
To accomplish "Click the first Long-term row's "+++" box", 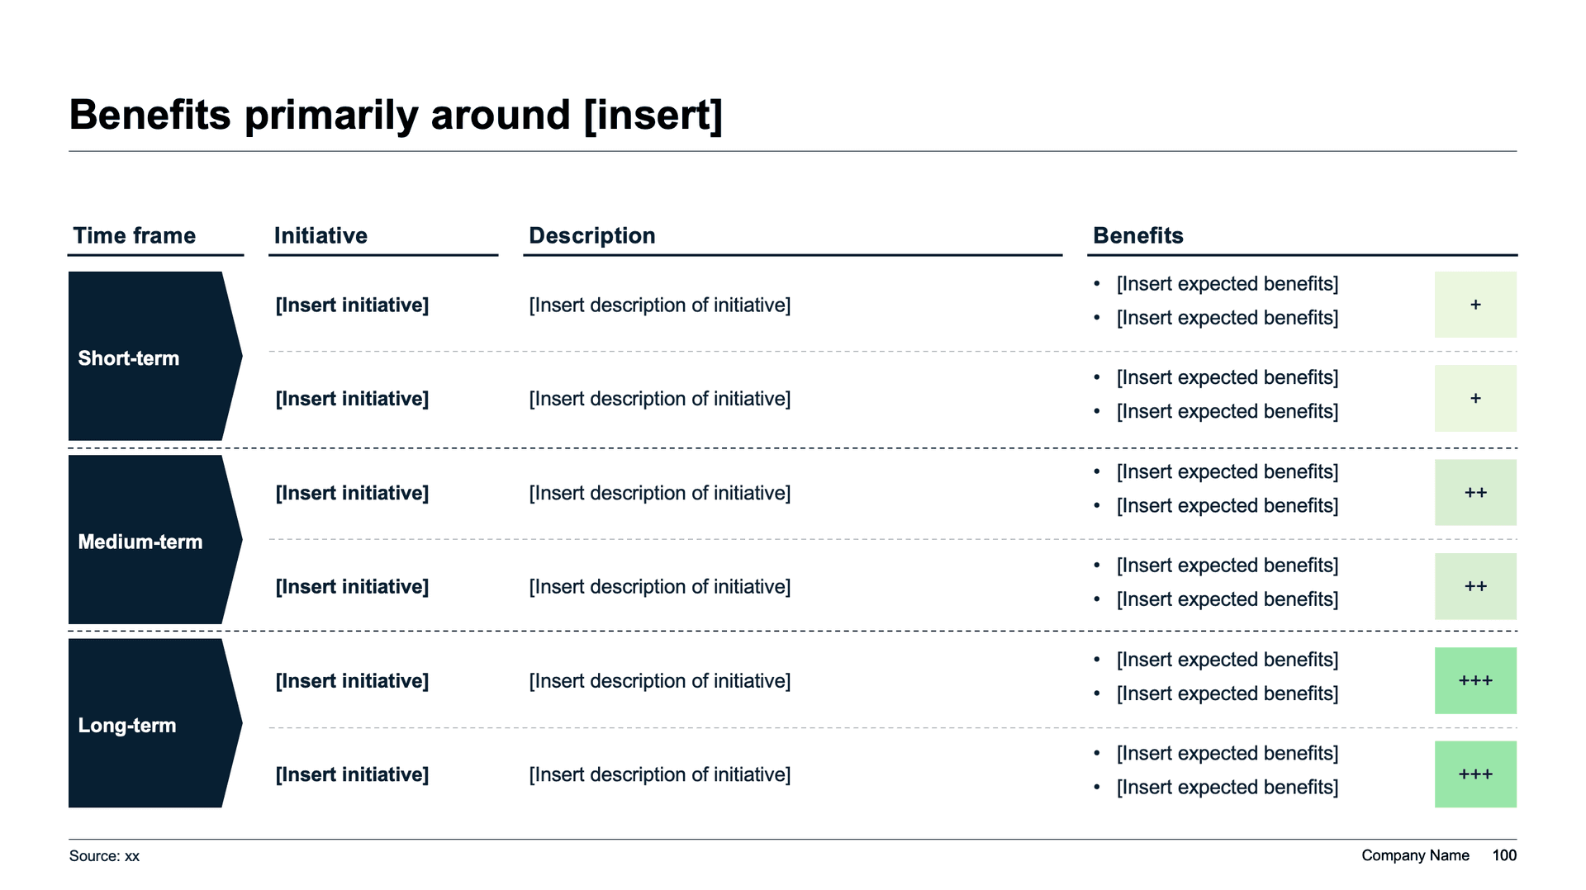I will (x=1475, y=680).
